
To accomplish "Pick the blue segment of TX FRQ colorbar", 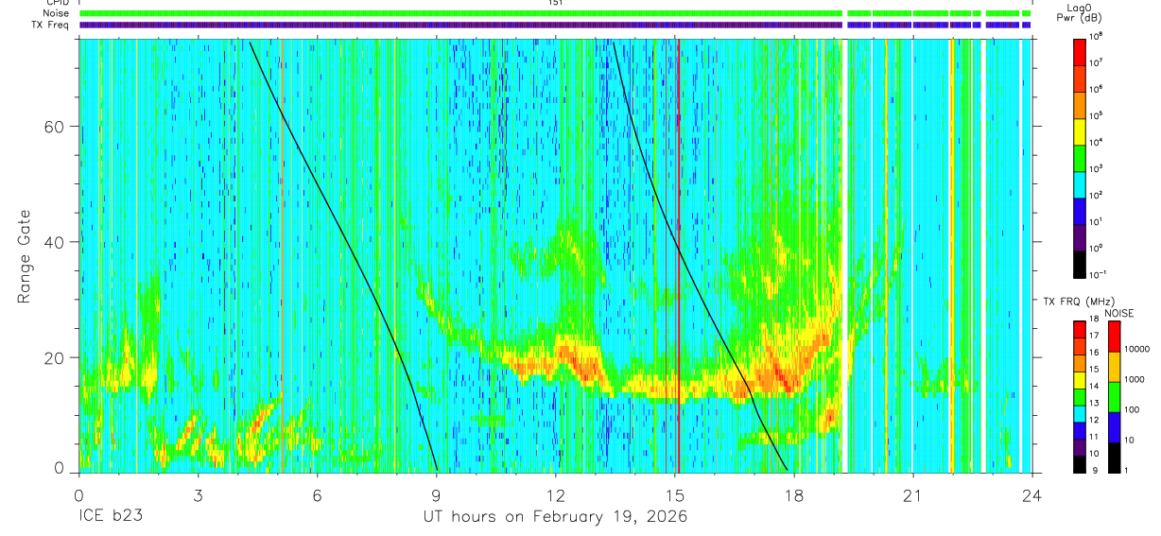I will click(x=1080, y=430).
